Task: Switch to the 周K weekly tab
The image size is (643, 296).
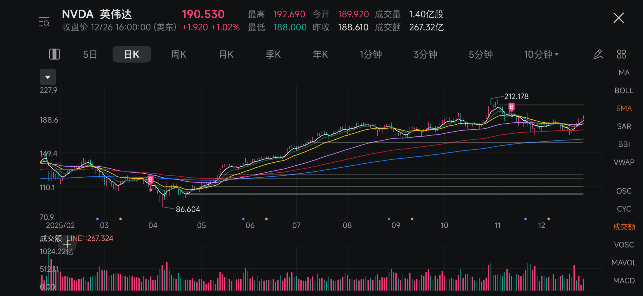Action: point(179,54)
